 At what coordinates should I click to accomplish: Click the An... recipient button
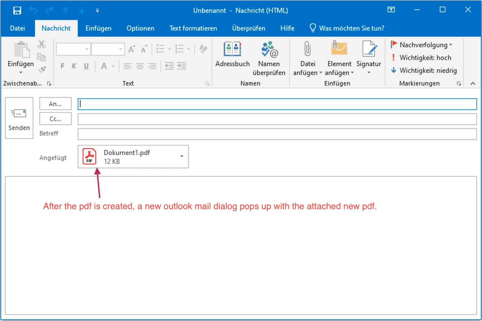[x=56, y=104]
